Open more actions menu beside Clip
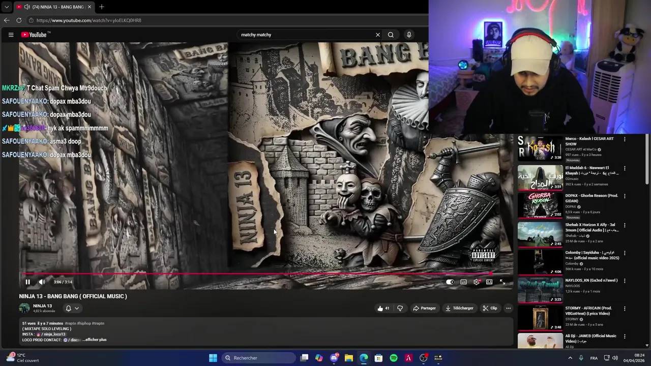 pyautogui.click(x=508, y=308)
